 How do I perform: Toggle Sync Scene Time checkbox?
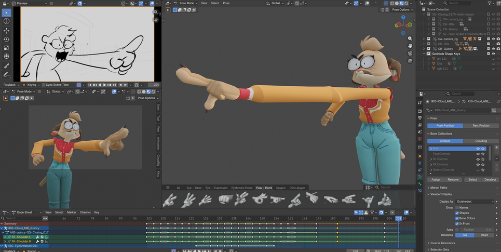tap(43, 85)
